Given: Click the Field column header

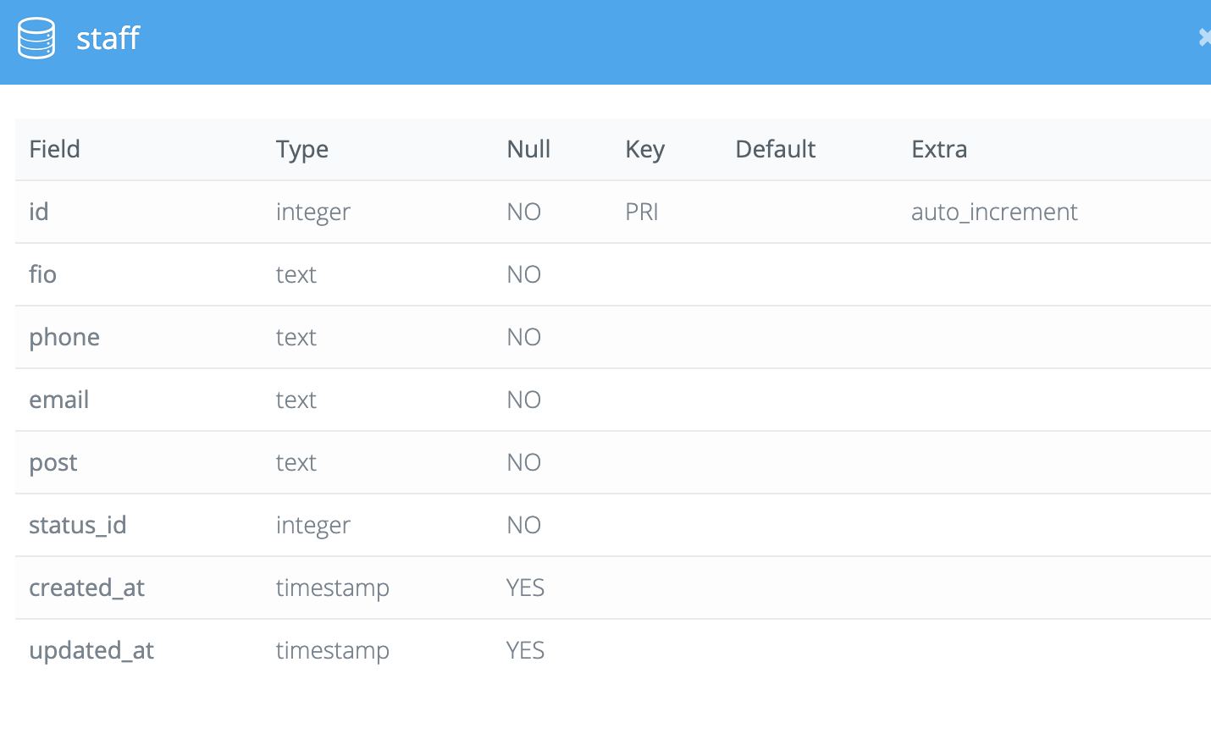Looking at the screenshot, I should (54, 149).
